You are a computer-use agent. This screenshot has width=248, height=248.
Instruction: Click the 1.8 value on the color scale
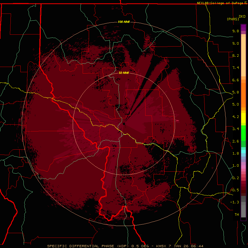(236, 153)
